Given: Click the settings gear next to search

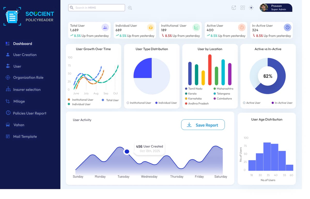Looking at the screenshot, I should point(130,8).
